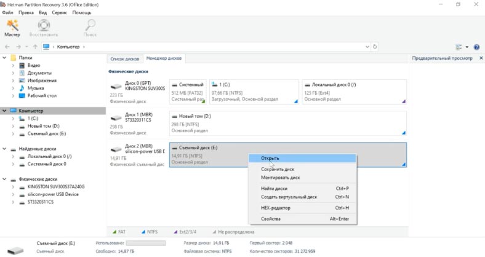Go back with the left arrow

(x=7, y=47)
